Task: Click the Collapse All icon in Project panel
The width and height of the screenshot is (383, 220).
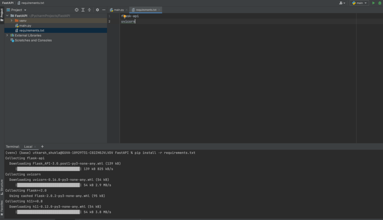Action: pyautogui.click(x=89, y=10)
